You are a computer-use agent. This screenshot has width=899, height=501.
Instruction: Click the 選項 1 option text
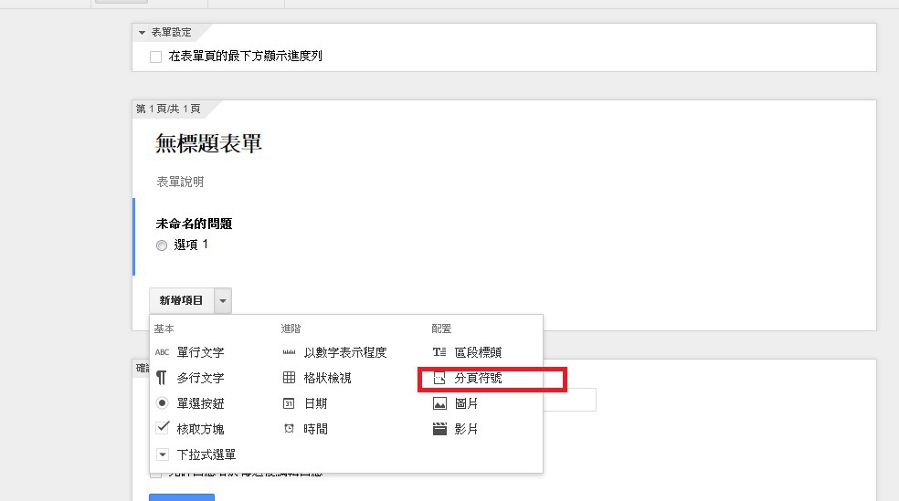pos(191,245)
